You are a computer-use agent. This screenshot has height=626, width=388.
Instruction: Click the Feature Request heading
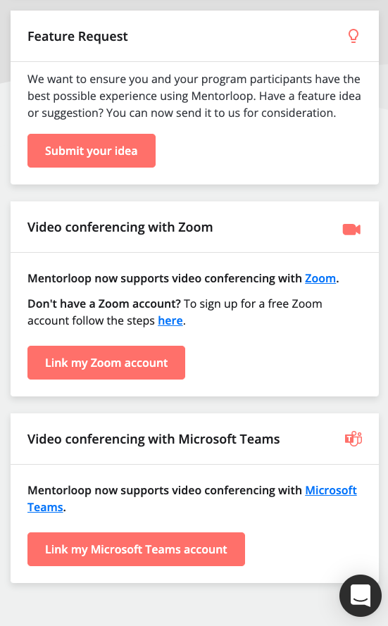pos(77,37)
